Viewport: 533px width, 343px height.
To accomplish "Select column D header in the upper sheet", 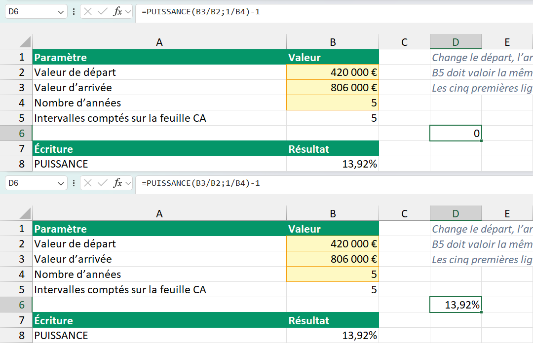I will pos(456,42).
